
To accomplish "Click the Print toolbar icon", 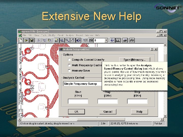I will 132,40.
